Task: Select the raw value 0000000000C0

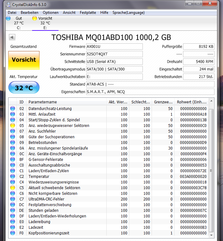Action: [193, 126]
